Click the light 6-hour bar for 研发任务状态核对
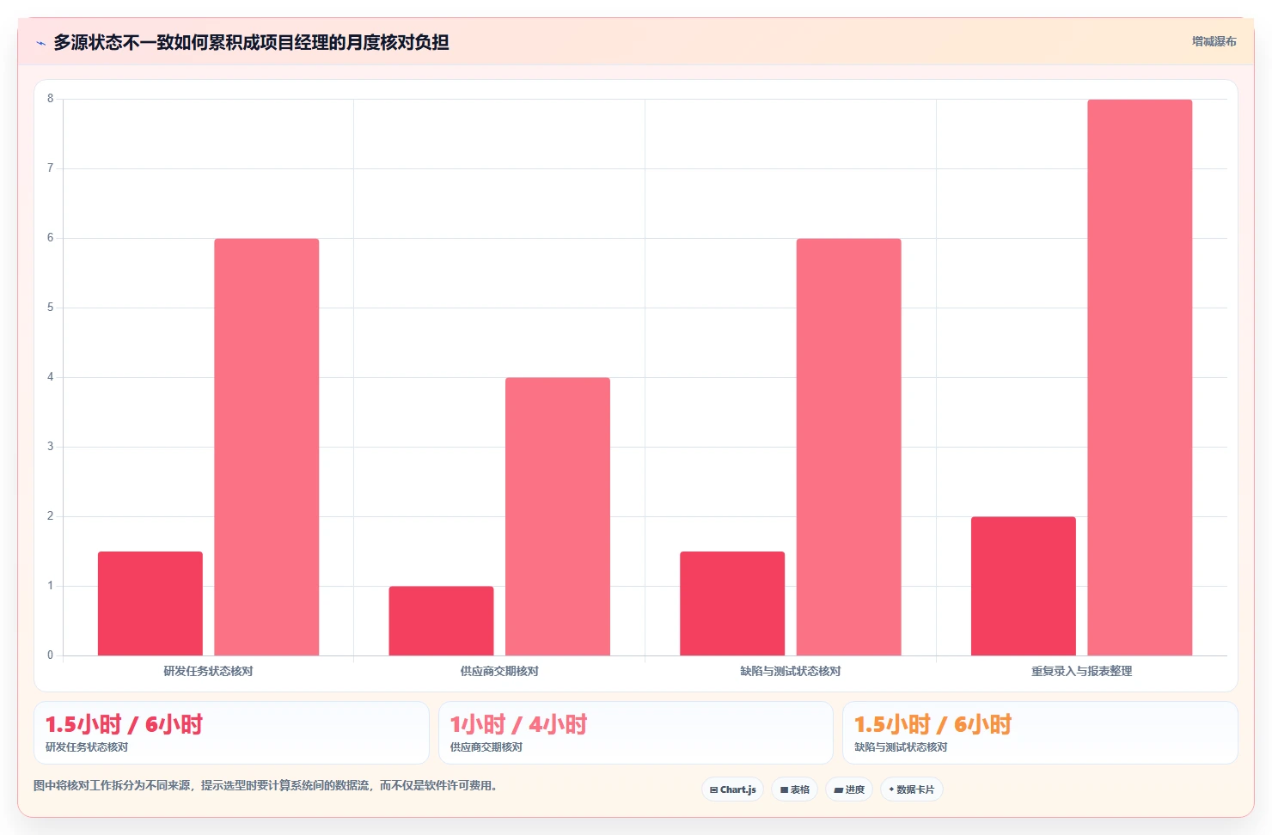Image resolution: width=1272 pixels, height=835 pixels. 266,448
